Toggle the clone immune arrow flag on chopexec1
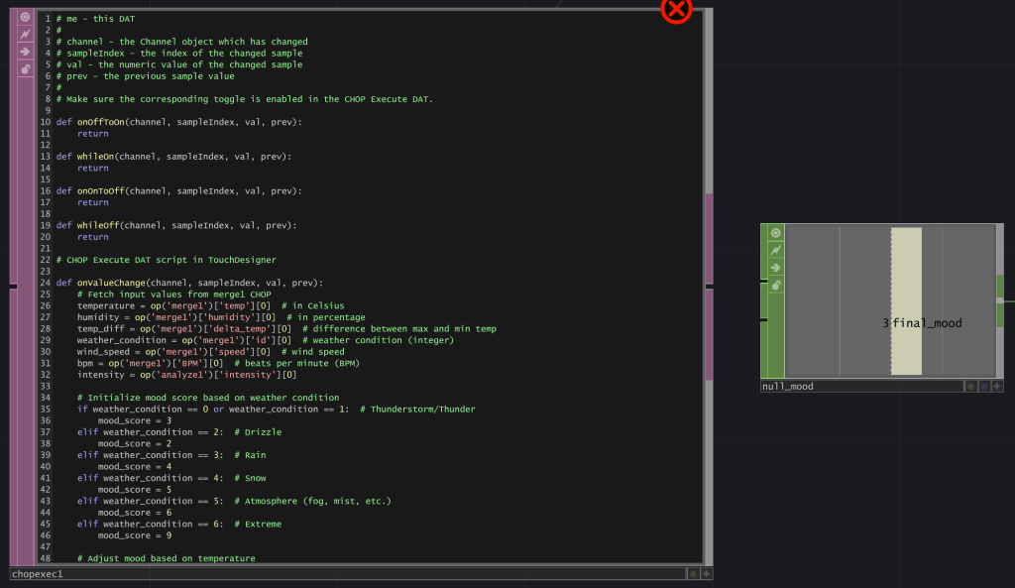This screenshot has height=588, width=1015. (x=25, y=52)
